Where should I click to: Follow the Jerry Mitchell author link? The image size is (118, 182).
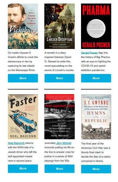point(64,143)
